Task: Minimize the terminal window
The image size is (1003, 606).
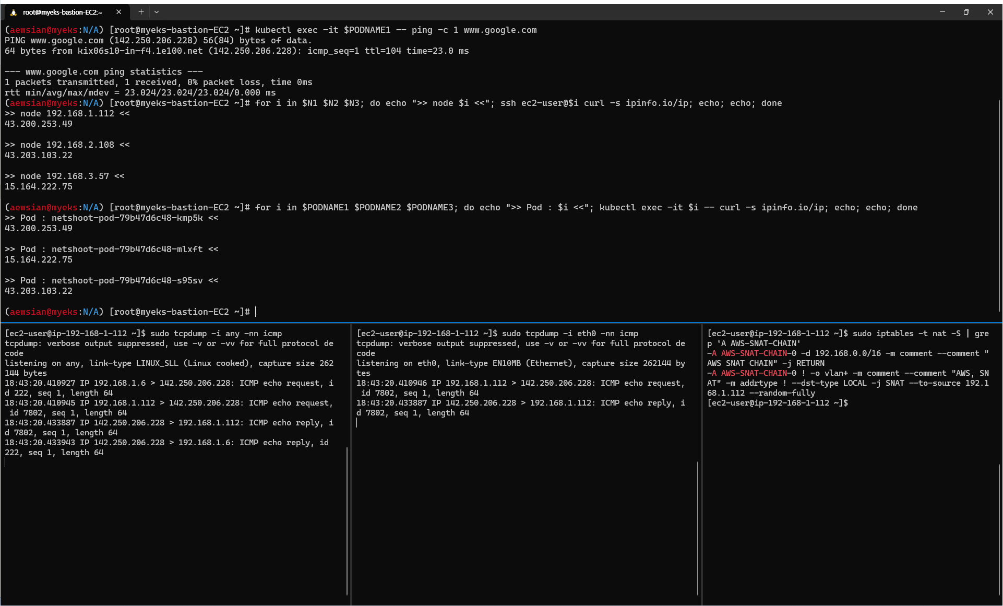Action: [942, 11]
